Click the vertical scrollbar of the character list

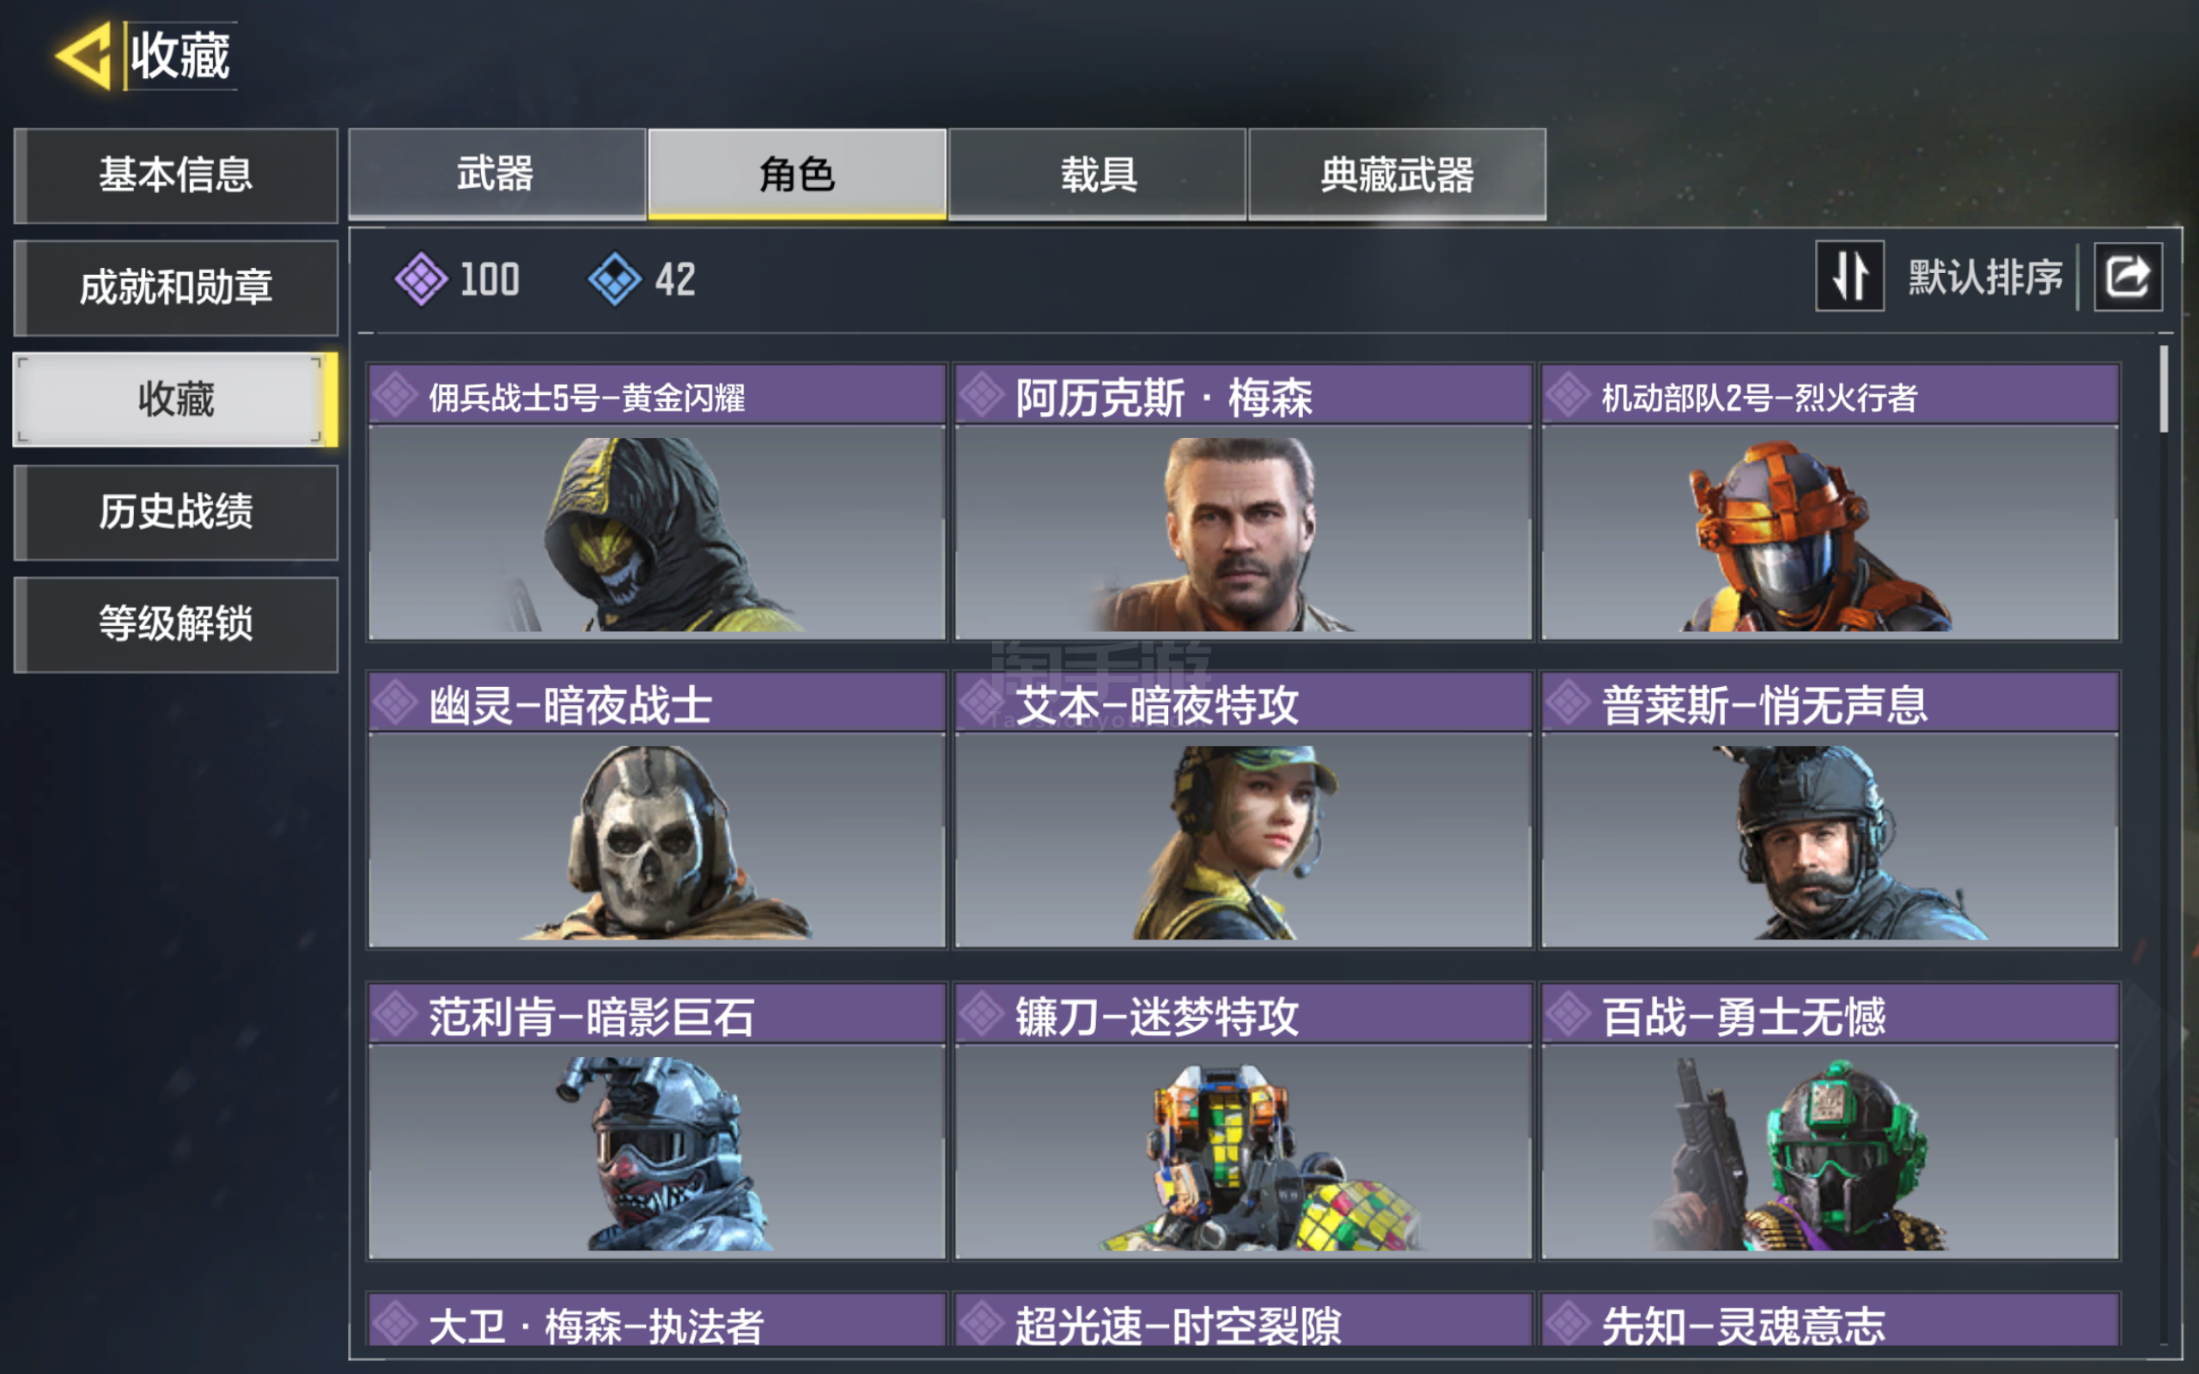click(2164, 845)
